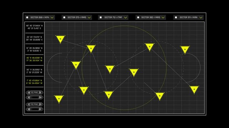The height and width of the screenshot is (128, 229).
Task: Click the 90 slider end value
Action: pyautogui.click(x=29, y=109)
